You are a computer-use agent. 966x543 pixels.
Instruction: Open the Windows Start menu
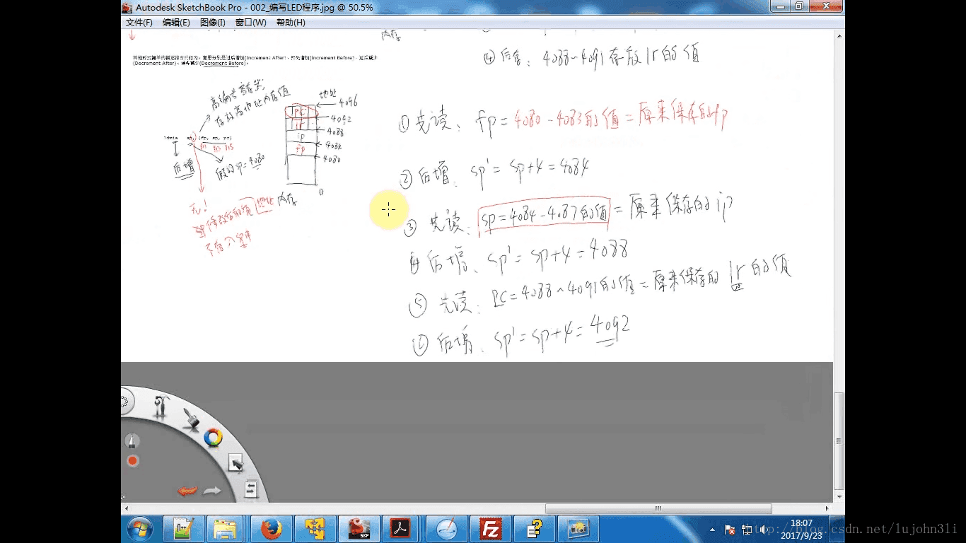139,529
